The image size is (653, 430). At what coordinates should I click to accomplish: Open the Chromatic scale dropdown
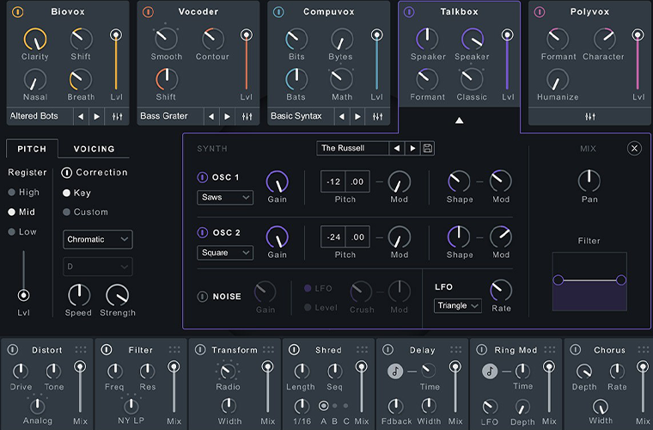tap(98, 240)
